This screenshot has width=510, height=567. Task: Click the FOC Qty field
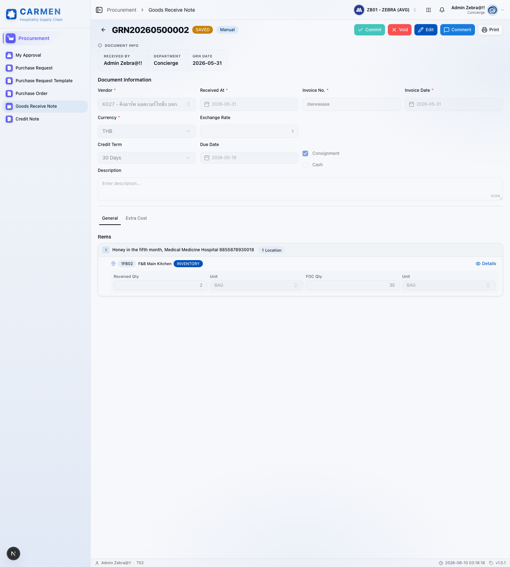[352, 285]
